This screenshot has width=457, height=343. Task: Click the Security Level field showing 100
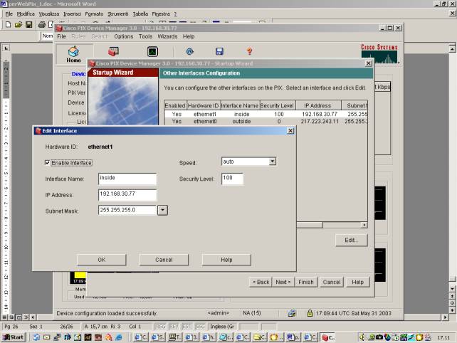coord(232,179)
